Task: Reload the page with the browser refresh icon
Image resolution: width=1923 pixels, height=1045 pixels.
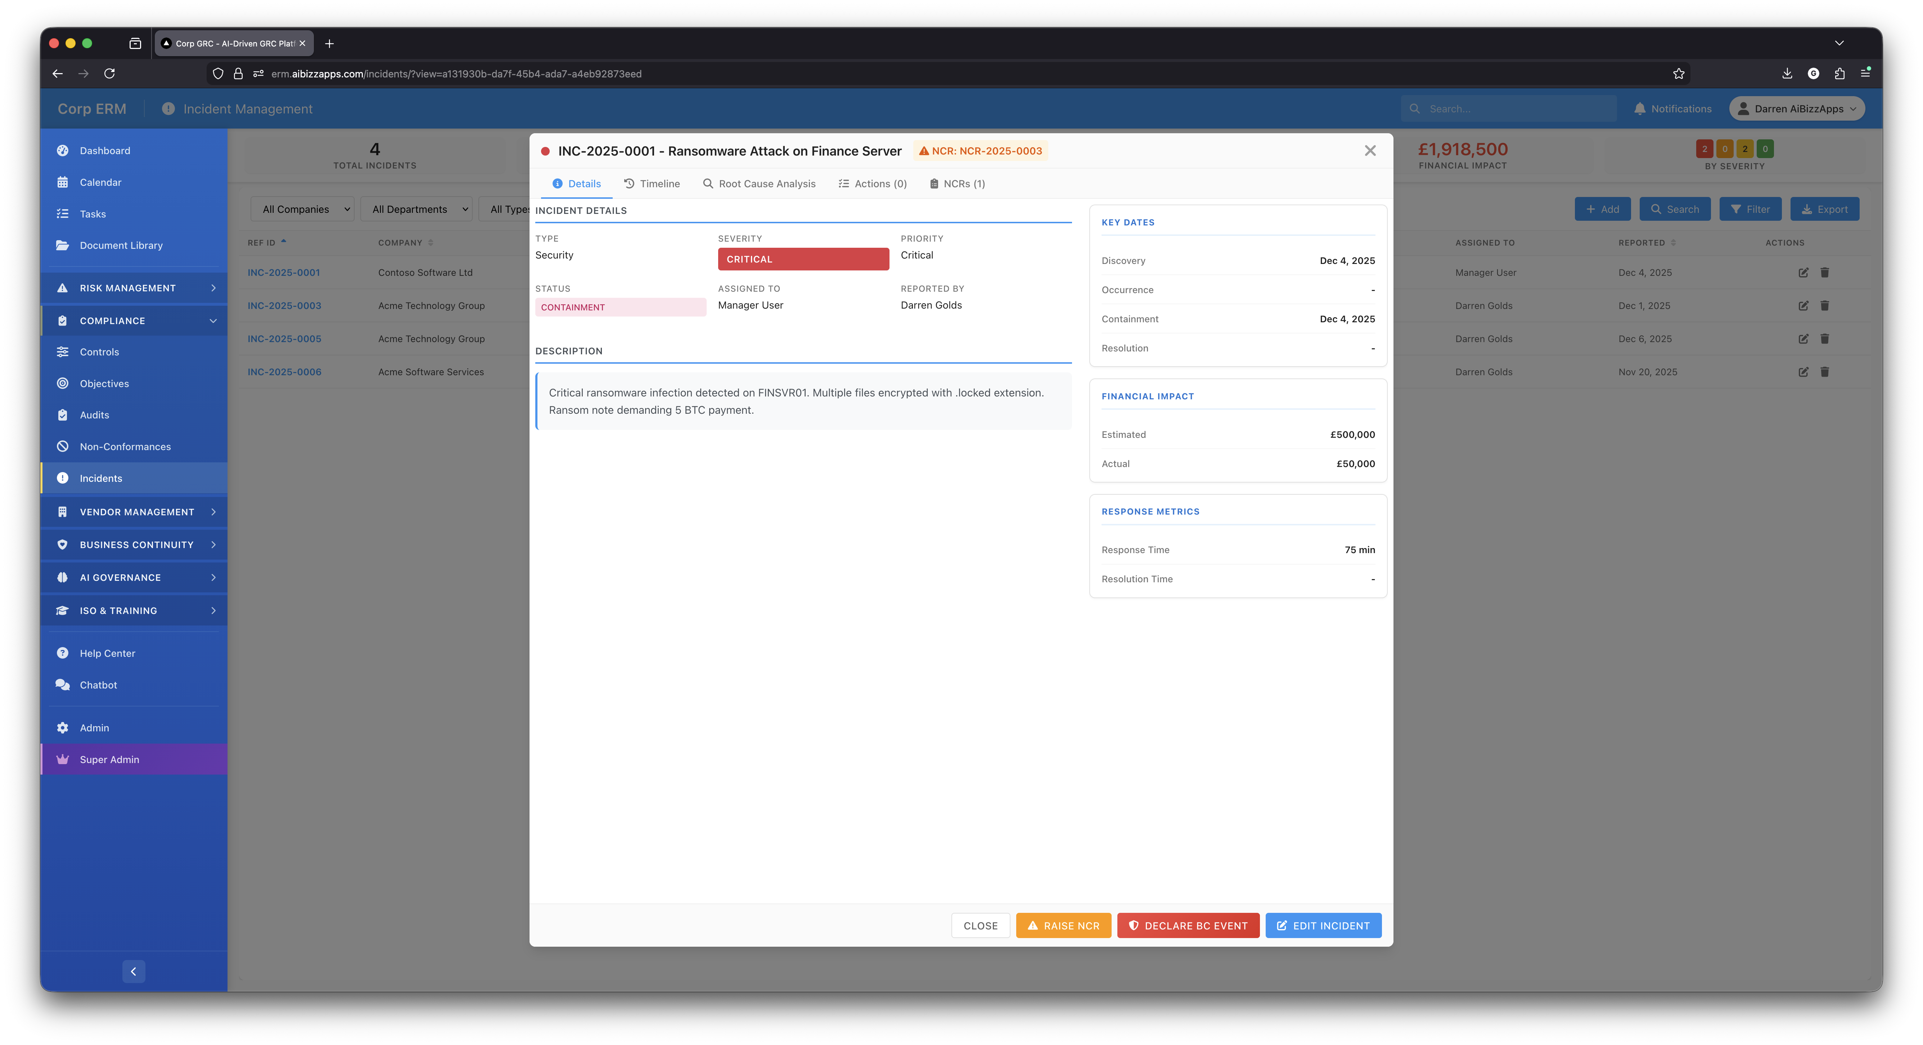Action: pyautogui.click(x=110, y=74)
